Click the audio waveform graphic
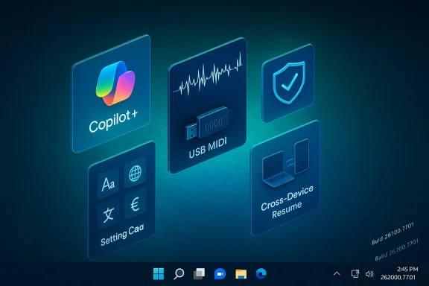This screenshot has width=429, height=286. (x=208, y=75)
